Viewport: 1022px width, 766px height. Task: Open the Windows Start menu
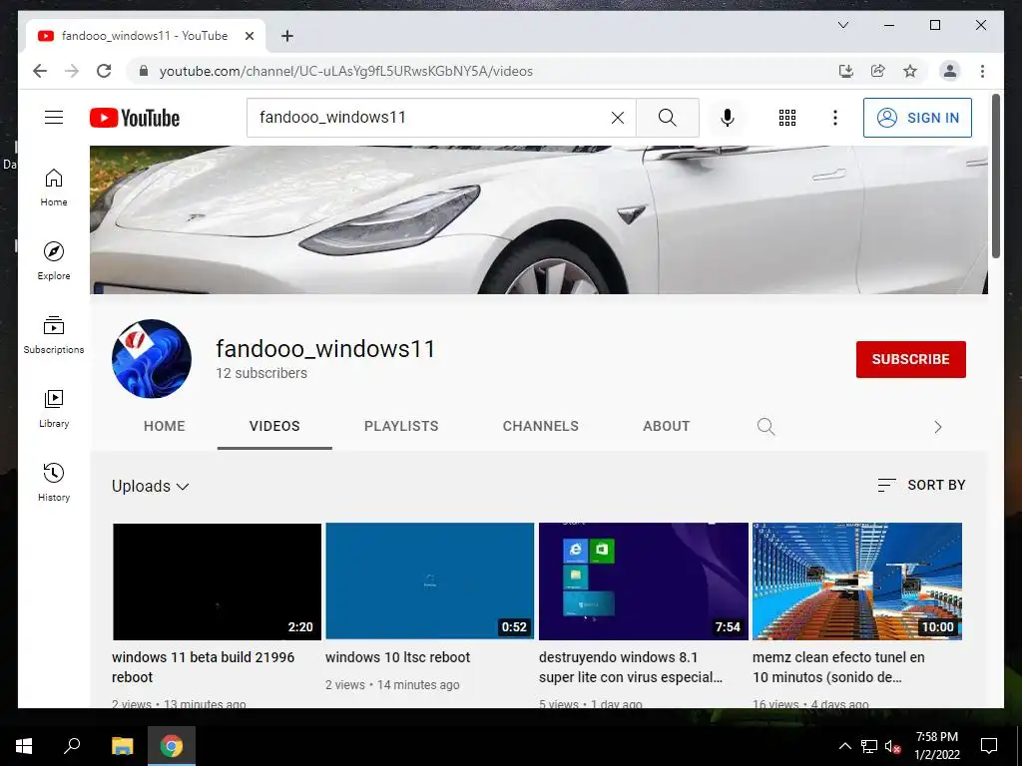tap(24, 746)
